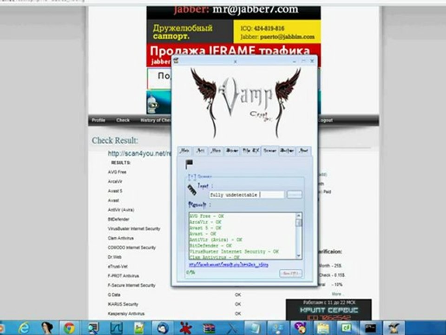Open the scan4you.net result link on webpage
Image resolution: width=446 pixels, height=335 pixels.
tap(140, 154)
